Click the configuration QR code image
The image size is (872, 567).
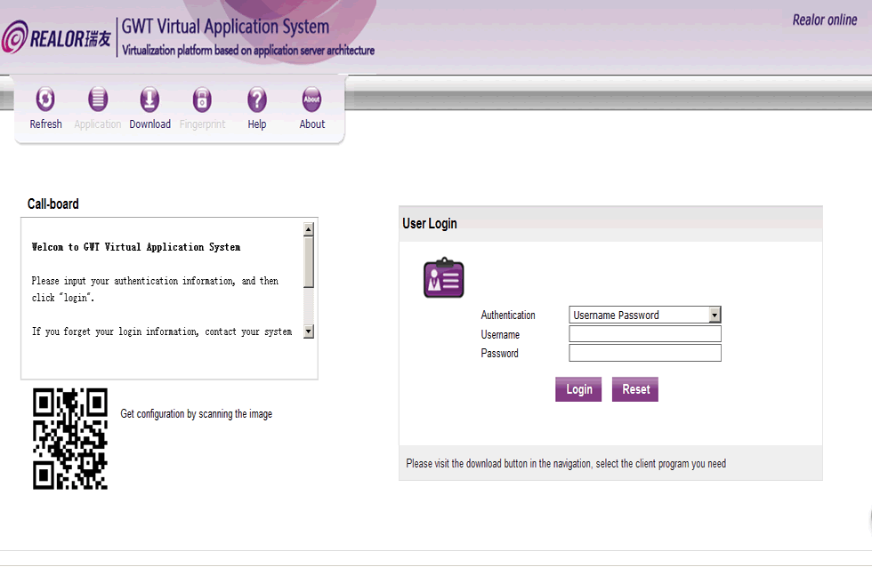(70, 438)
